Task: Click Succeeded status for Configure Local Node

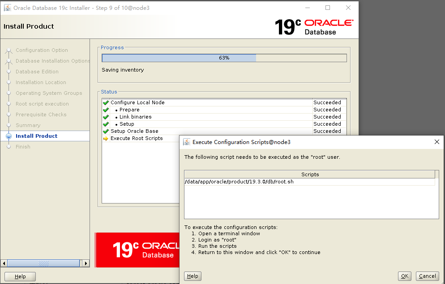Action: [x=327, y=102]
